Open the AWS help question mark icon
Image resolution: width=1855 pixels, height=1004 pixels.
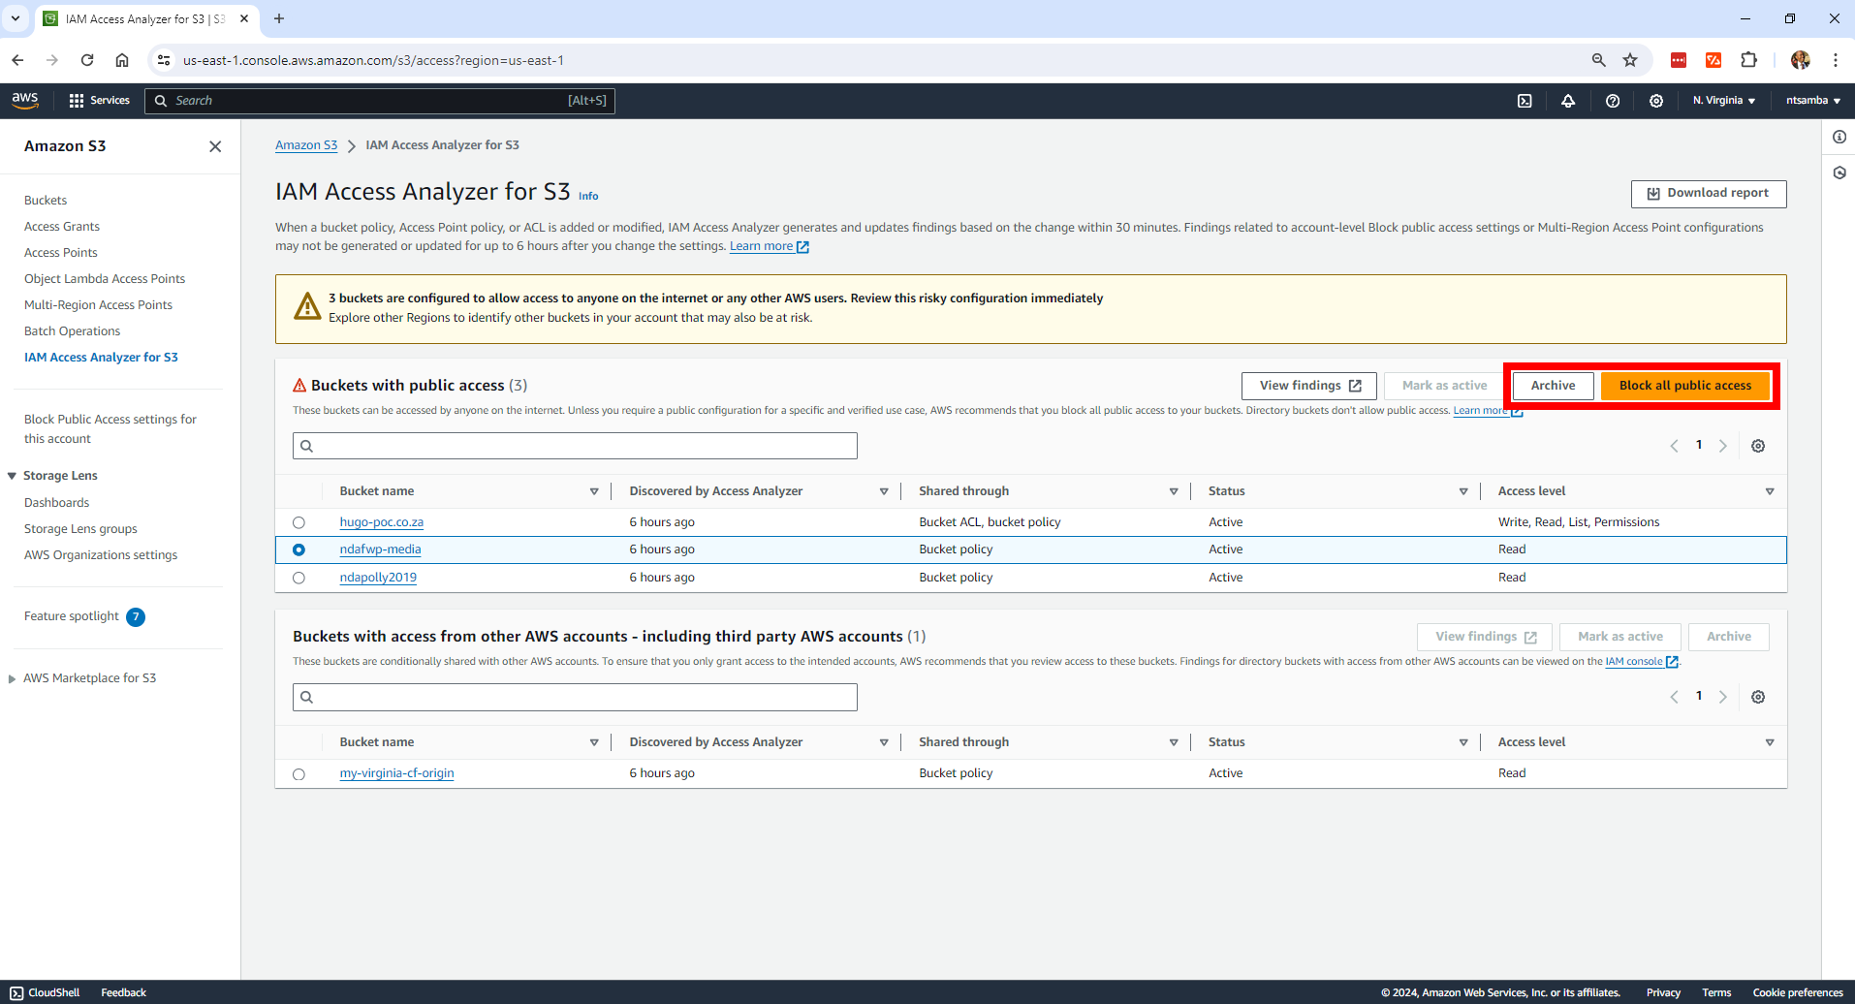click(x=1613, y=100)
